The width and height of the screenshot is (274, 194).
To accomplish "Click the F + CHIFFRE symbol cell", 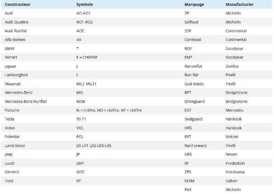I will (87, 57).
